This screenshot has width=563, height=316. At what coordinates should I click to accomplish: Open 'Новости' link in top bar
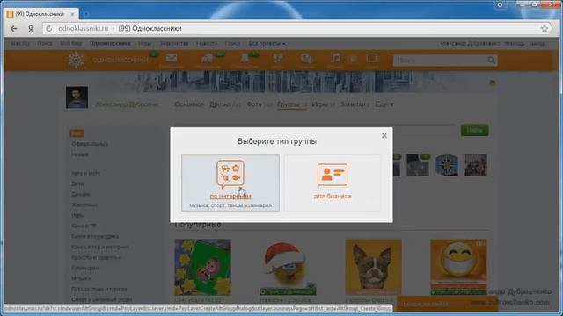coord(207,43)
